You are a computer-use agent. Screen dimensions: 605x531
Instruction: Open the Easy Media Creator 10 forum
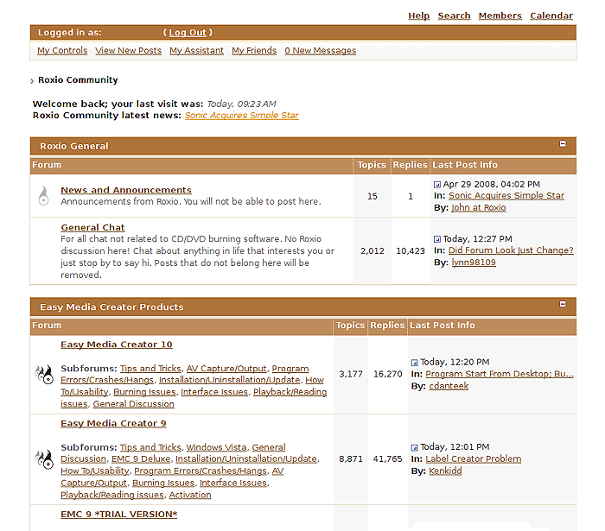116,345
